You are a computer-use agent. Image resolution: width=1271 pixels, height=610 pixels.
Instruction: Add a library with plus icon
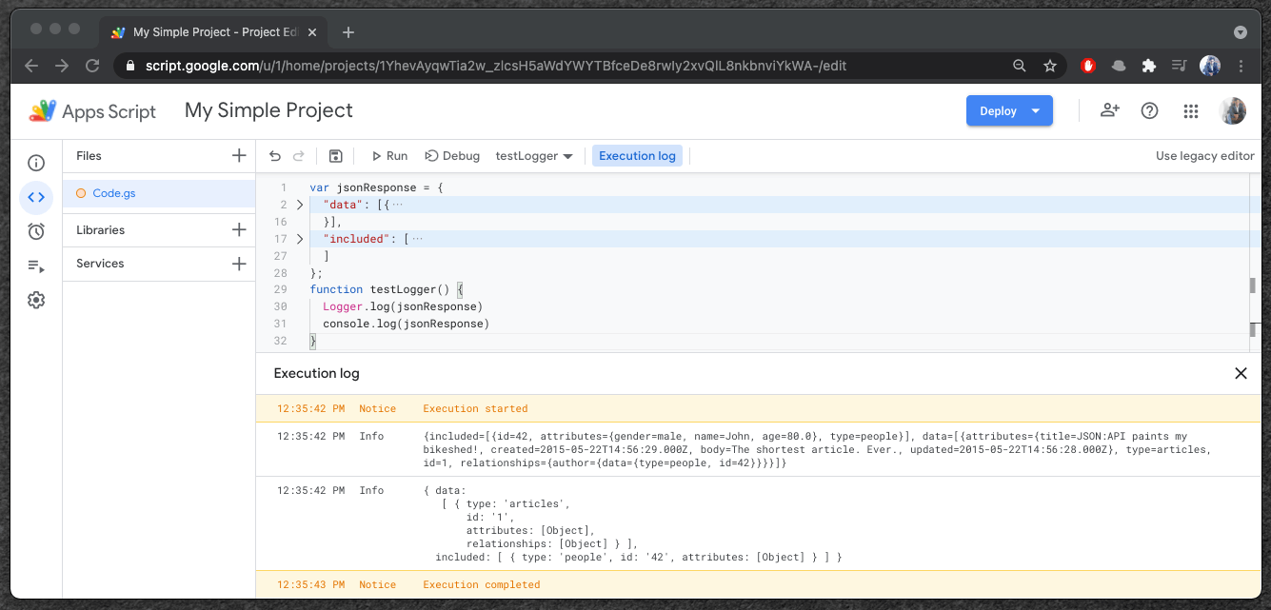[x=239, y=229]
